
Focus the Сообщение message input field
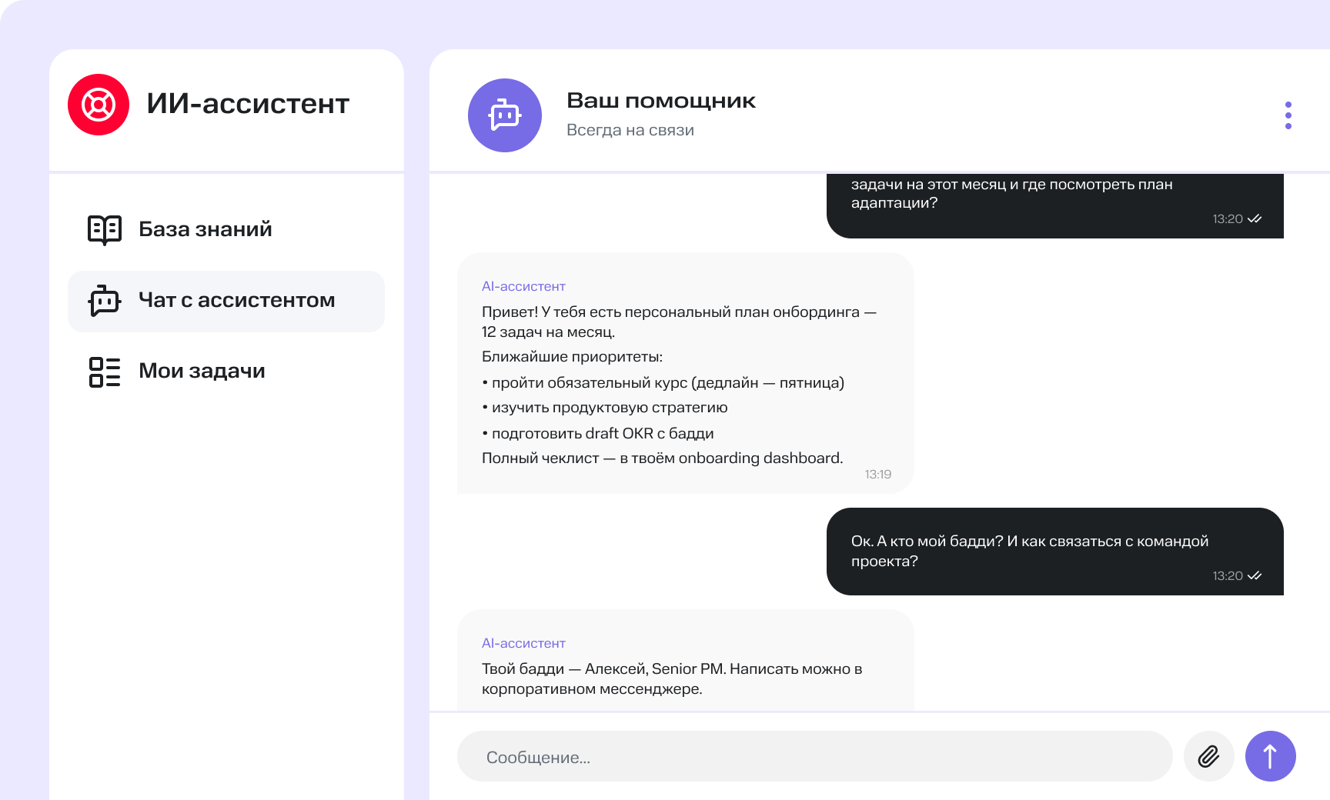tap(814, 757)
